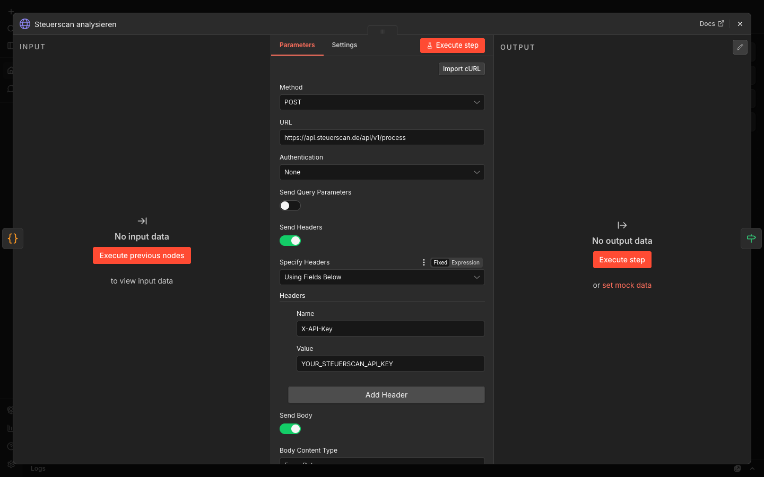Open the home icon in the left sidebar
This screenshot has width=764, height=477.
pyautogui.click(x=10, y=70)
